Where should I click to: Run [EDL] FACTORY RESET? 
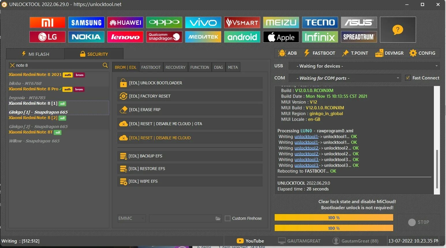190,96
